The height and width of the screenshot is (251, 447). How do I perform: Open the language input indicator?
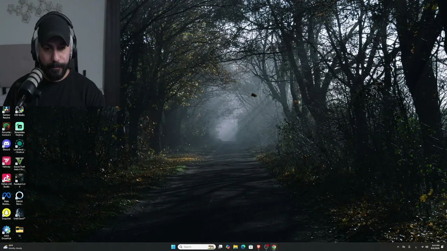pos(416,247)
